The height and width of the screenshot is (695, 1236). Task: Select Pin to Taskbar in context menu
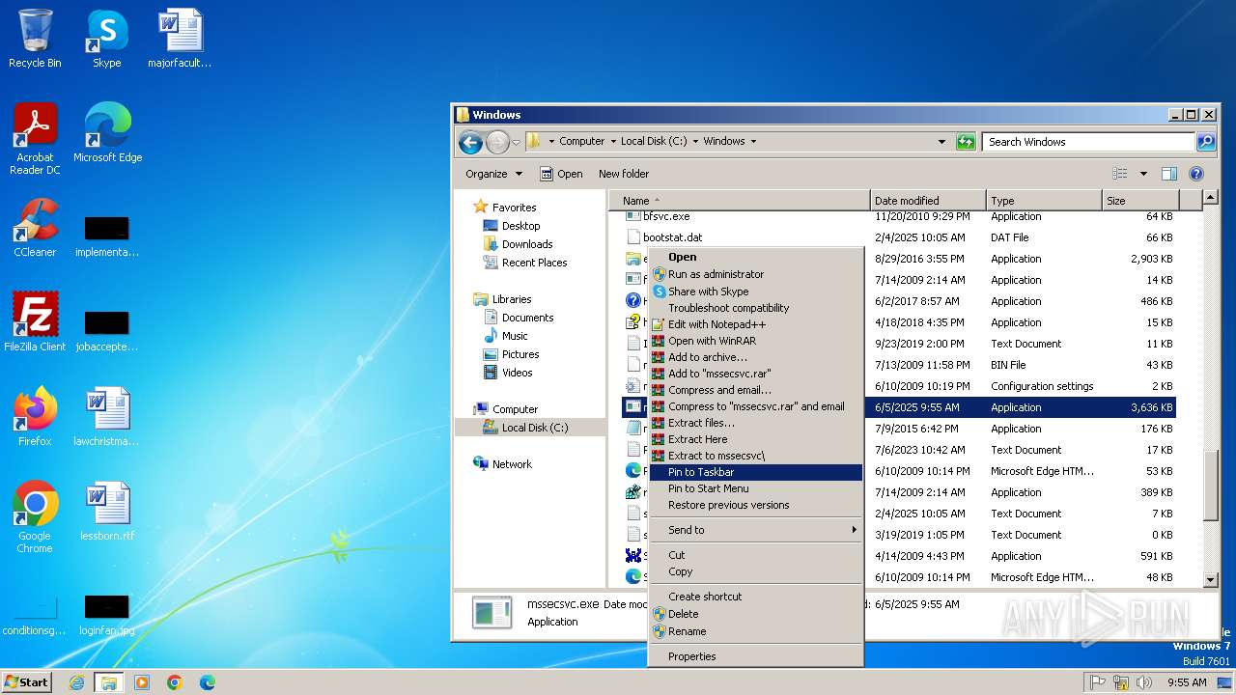(x=754, y=472)
